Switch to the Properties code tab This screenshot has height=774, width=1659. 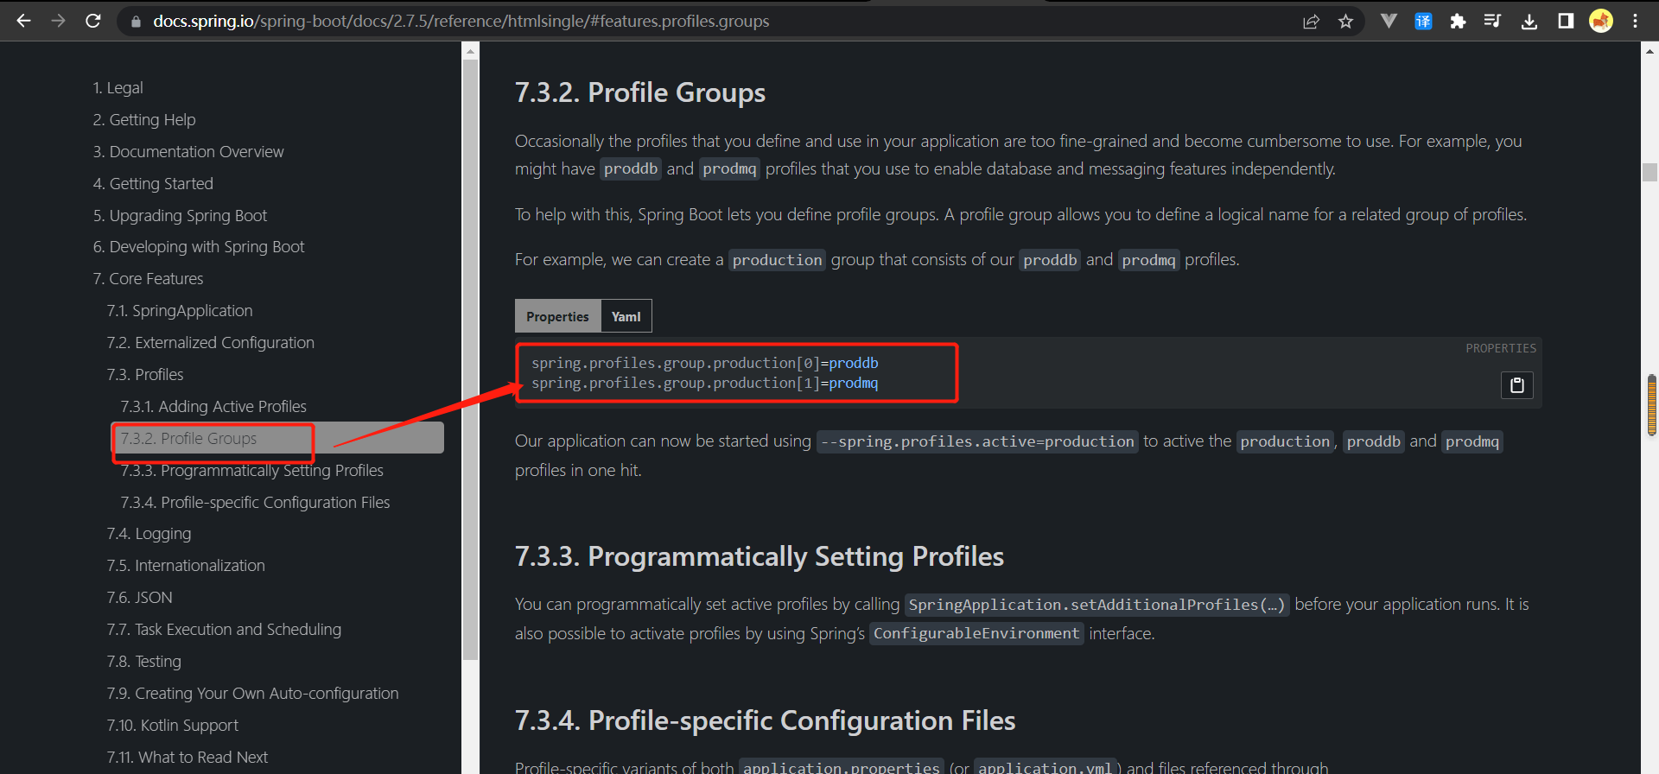pyautogui.click(x=557, y=316)
